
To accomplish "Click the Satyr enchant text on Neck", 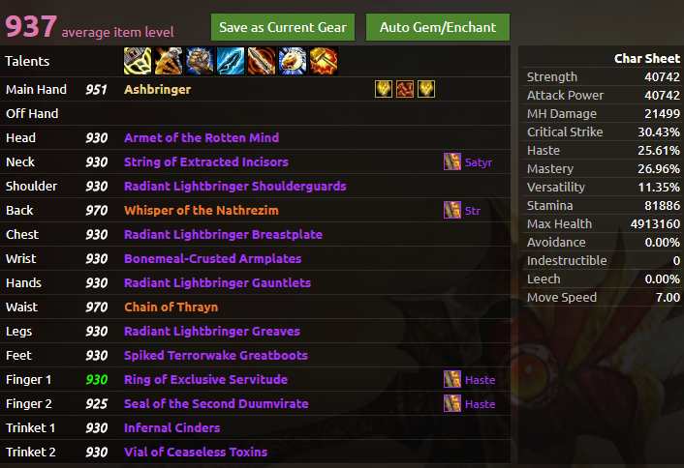I will (479, 162).
